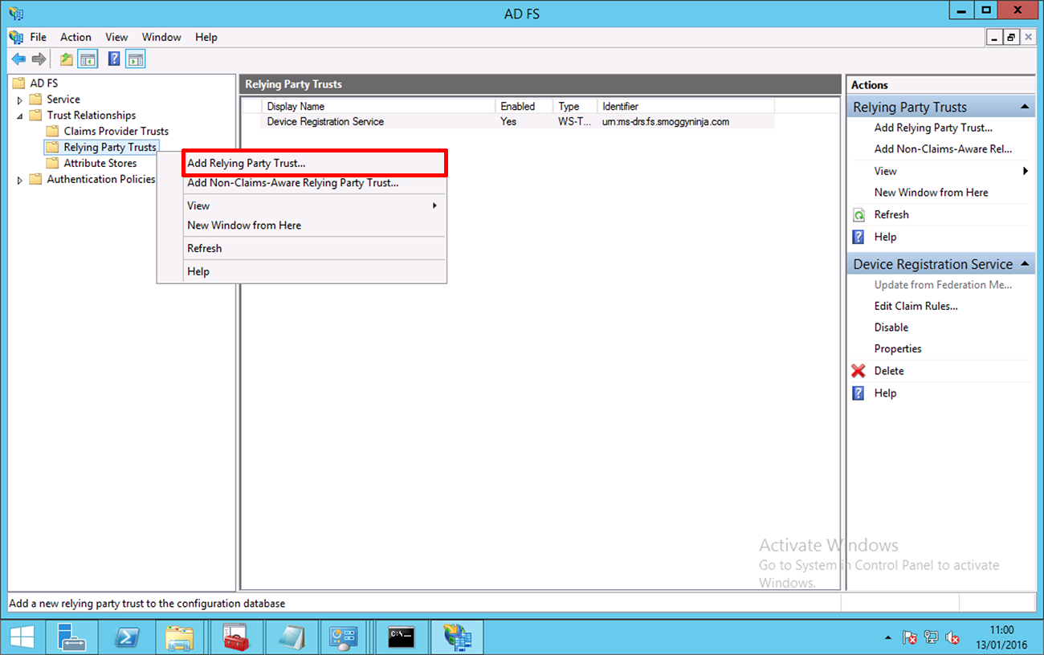Image resolution: width=1044 pixels, height=655 pixels.
Task: Select Device Registration Service row
Action: pyautogui.click(x=508, y=122)
